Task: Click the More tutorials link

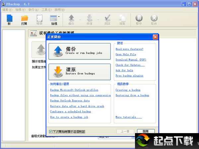Action: point(129,117)
